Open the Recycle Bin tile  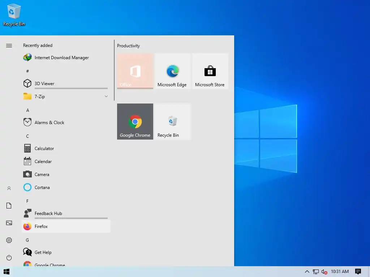point(172,122)
